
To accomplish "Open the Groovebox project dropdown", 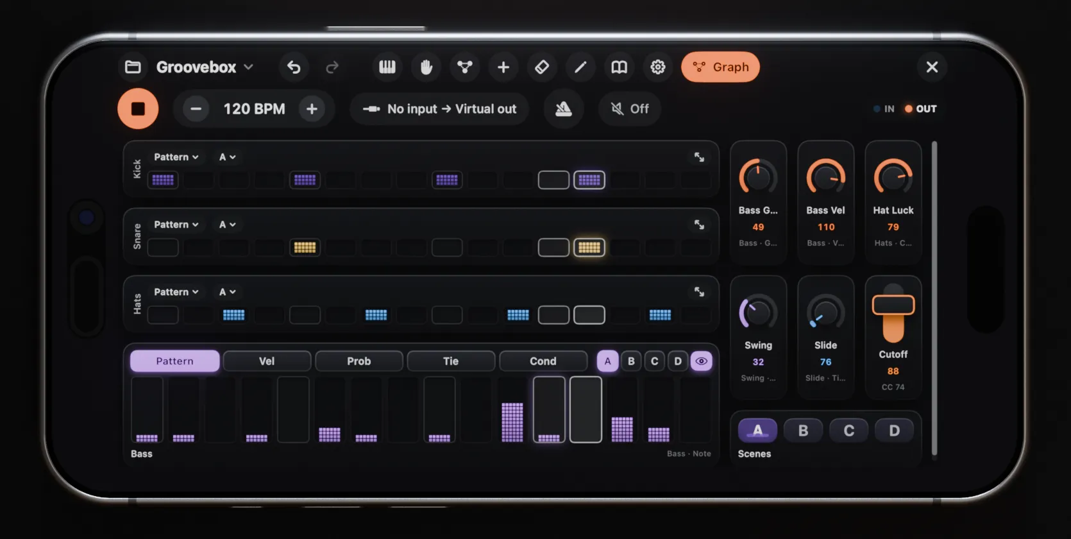I will (x=205, y=67).
